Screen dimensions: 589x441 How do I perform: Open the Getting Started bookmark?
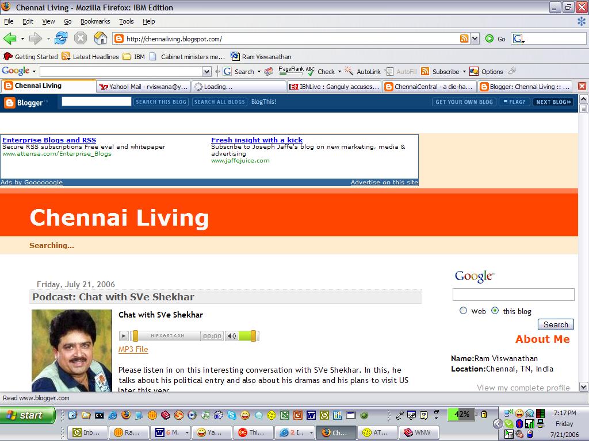tap(30, 57)
